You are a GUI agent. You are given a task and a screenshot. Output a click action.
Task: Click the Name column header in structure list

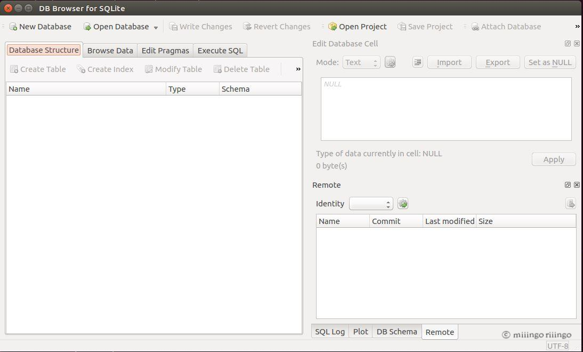[86, 89]
